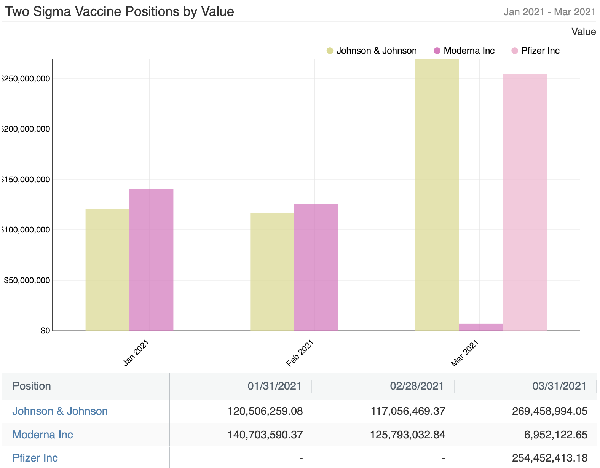
Task: Click the Mar 2021 Pfizer bar
Action: click(525, 202)
